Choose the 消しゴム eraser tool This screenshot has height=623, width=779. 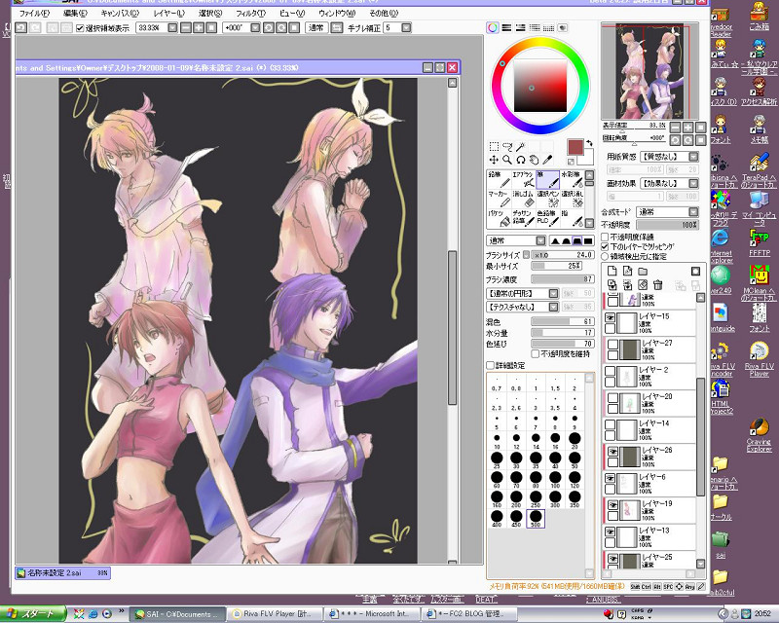(523, 199)
